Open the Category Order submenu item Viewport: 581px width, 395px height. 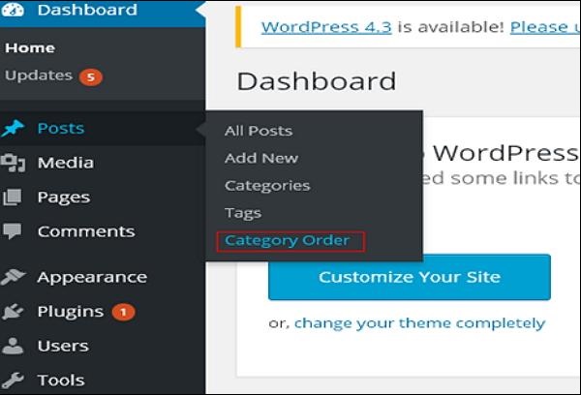coord(288,240)
